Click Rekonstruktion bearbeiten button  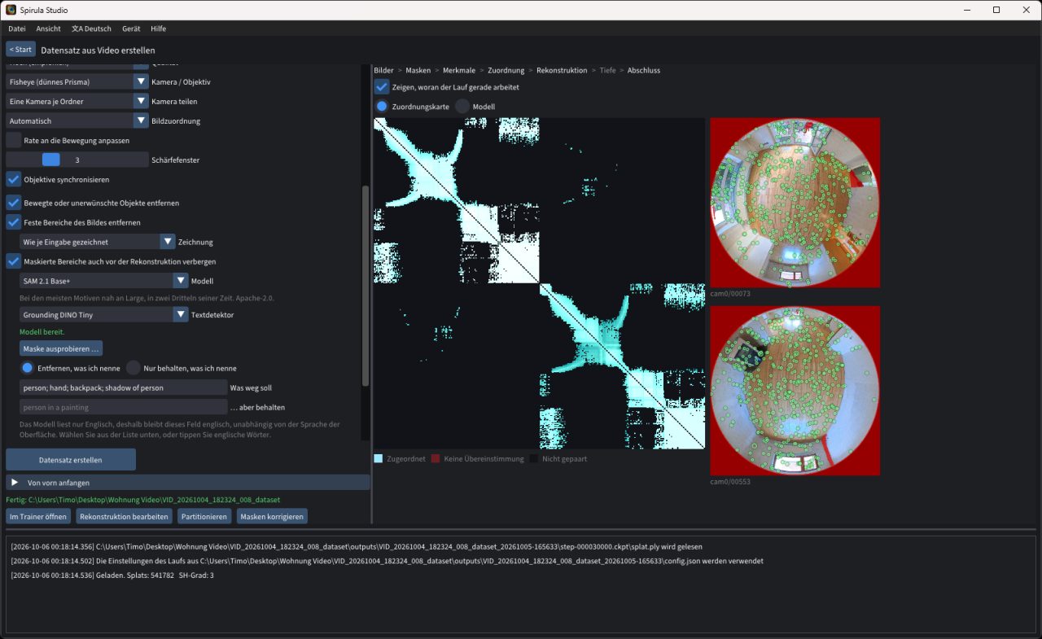pos(125,516)
